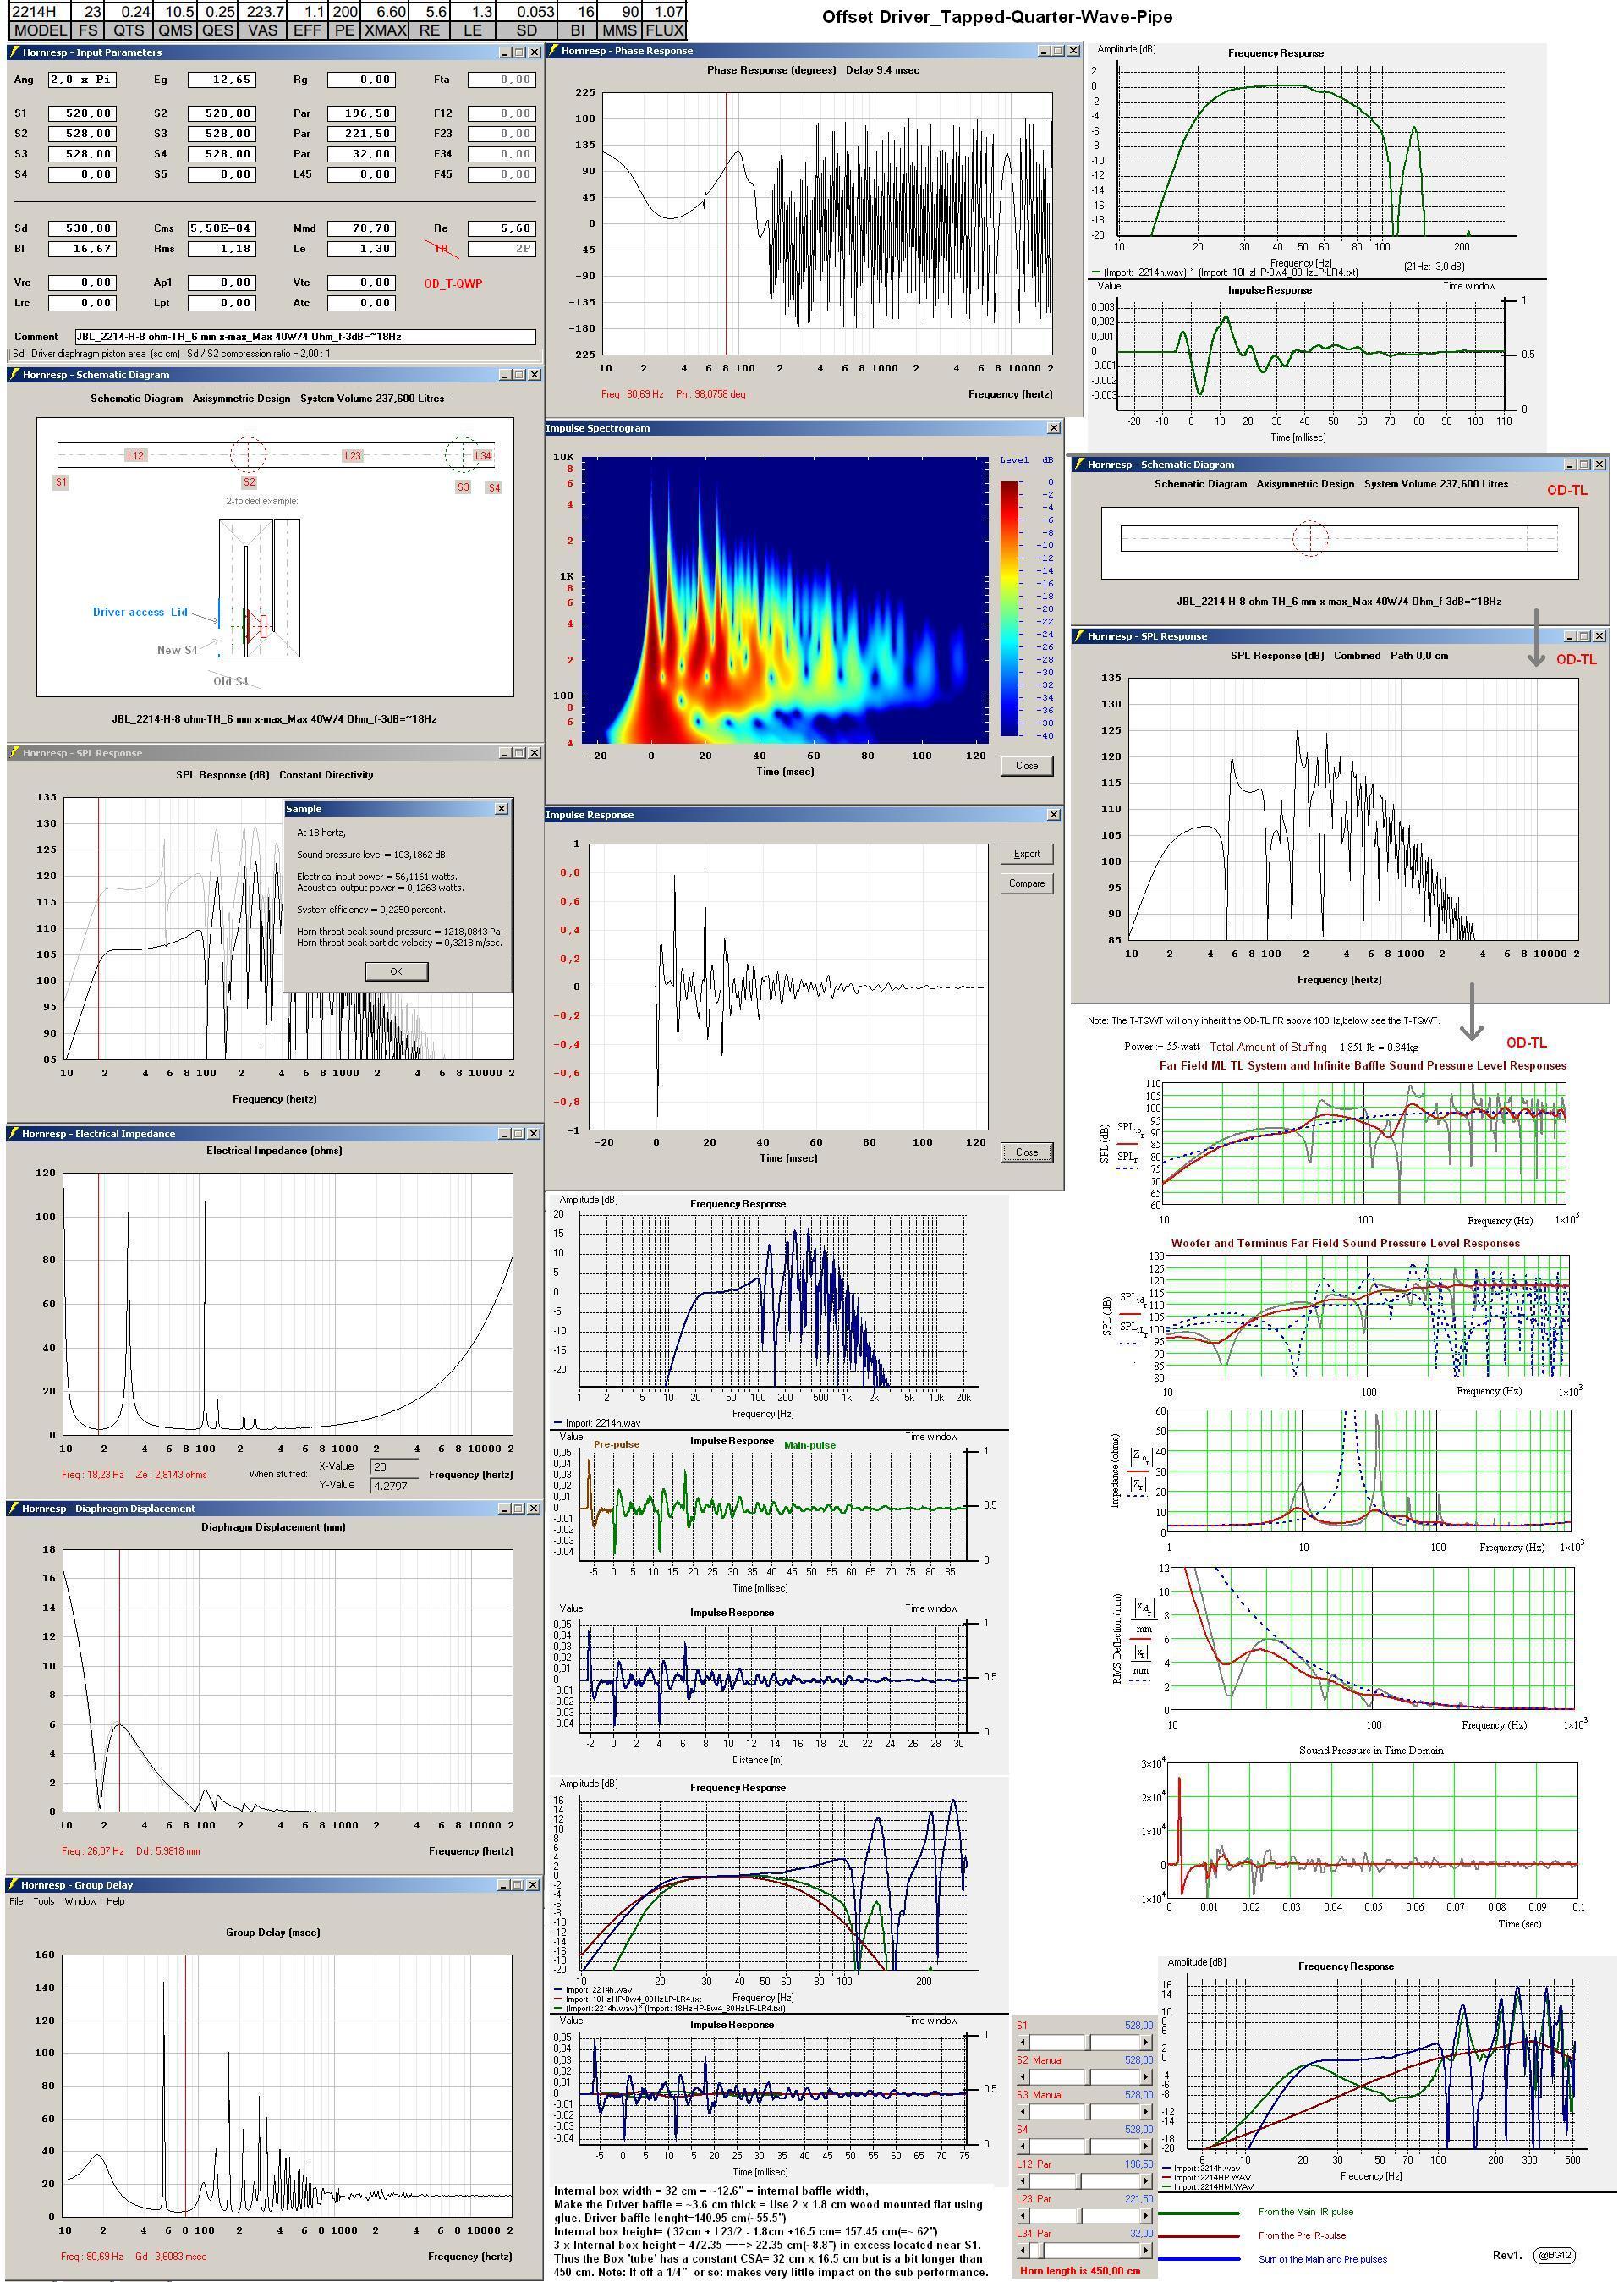1624x2282 pixels.
Task: Click lightning icon of right-side SPL Response window
Action: [1079, 635]
